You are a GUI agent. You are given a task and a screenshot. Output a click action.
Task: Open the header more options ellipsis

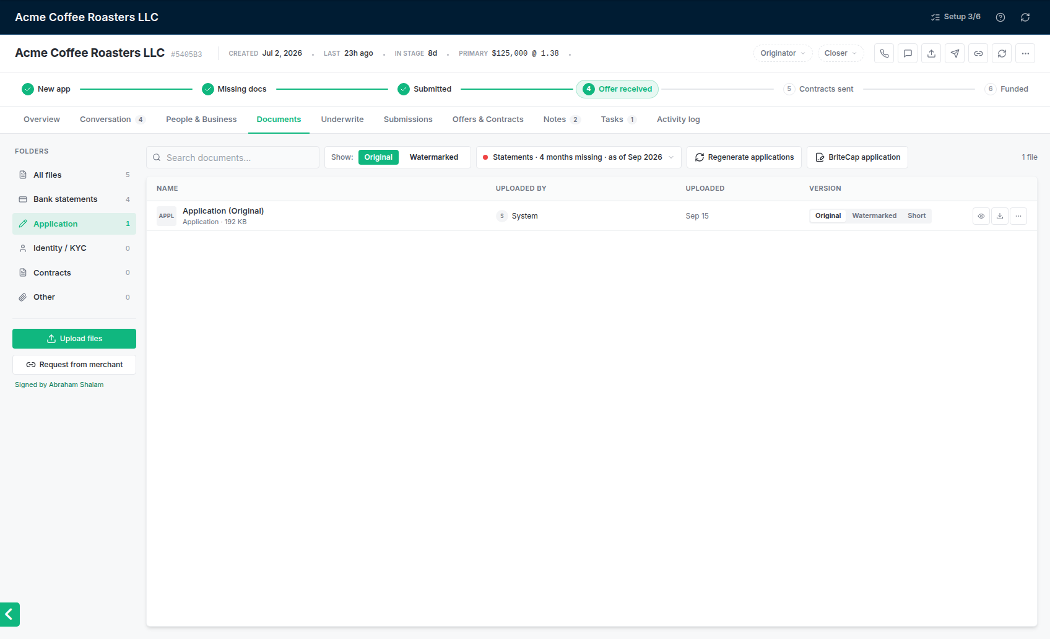1025,53
